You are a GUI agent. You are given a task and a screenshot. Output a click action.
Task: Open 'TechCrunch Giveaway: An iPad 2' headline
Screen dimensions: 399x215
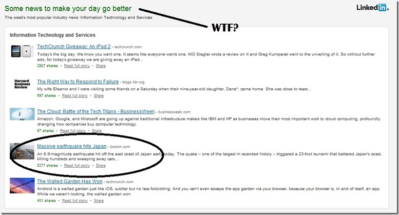[74, 47]
